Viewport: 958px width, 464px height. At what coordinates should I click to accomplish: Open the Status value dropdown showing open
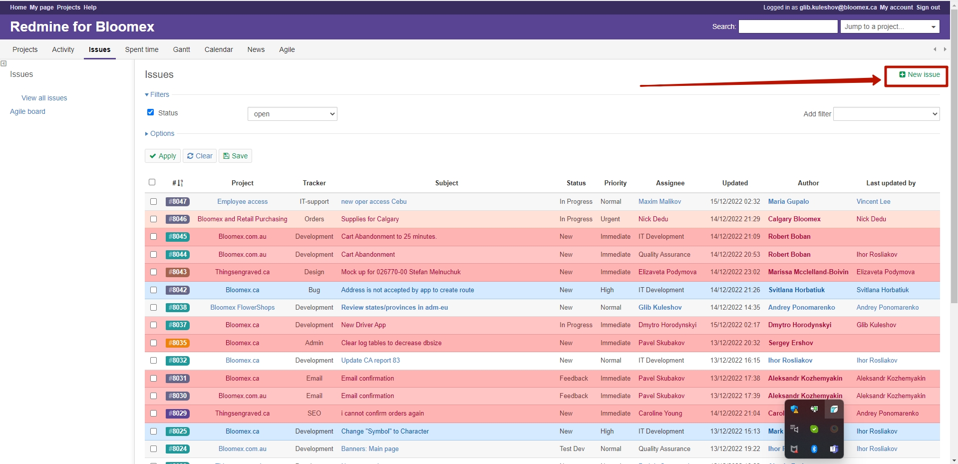[293, 114]
